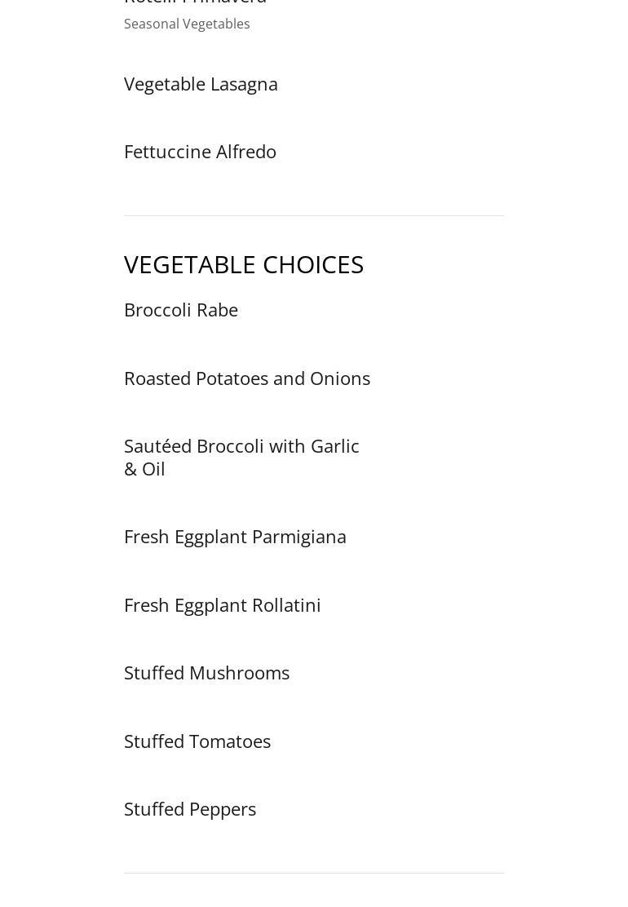Click the Seasonal Vegetables description text
This screenshot has width=628, height=907.
[x=187, y=24]
